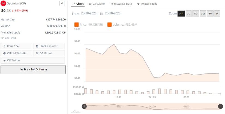The height and width of the screenshot is (114, 225).
Task: Click Buy / Sell Optimism button
Action: 33,70
